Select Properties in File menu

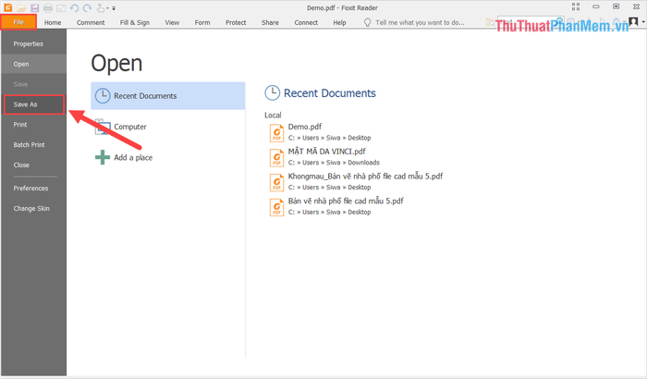click(33, 43)
